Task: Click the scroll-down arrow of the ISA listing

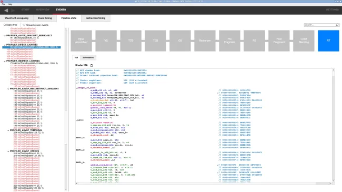Action: tap(333, 181)
